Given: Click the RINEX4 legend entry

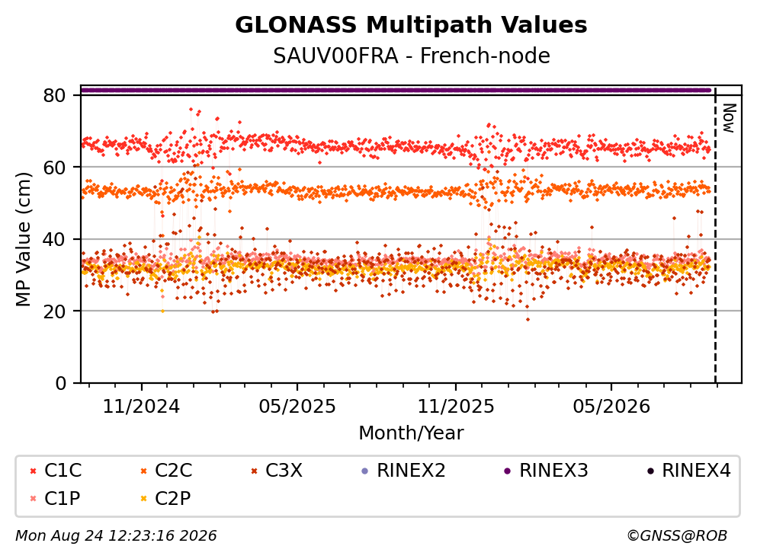Looking at the screenshot, I should point(688,470).
